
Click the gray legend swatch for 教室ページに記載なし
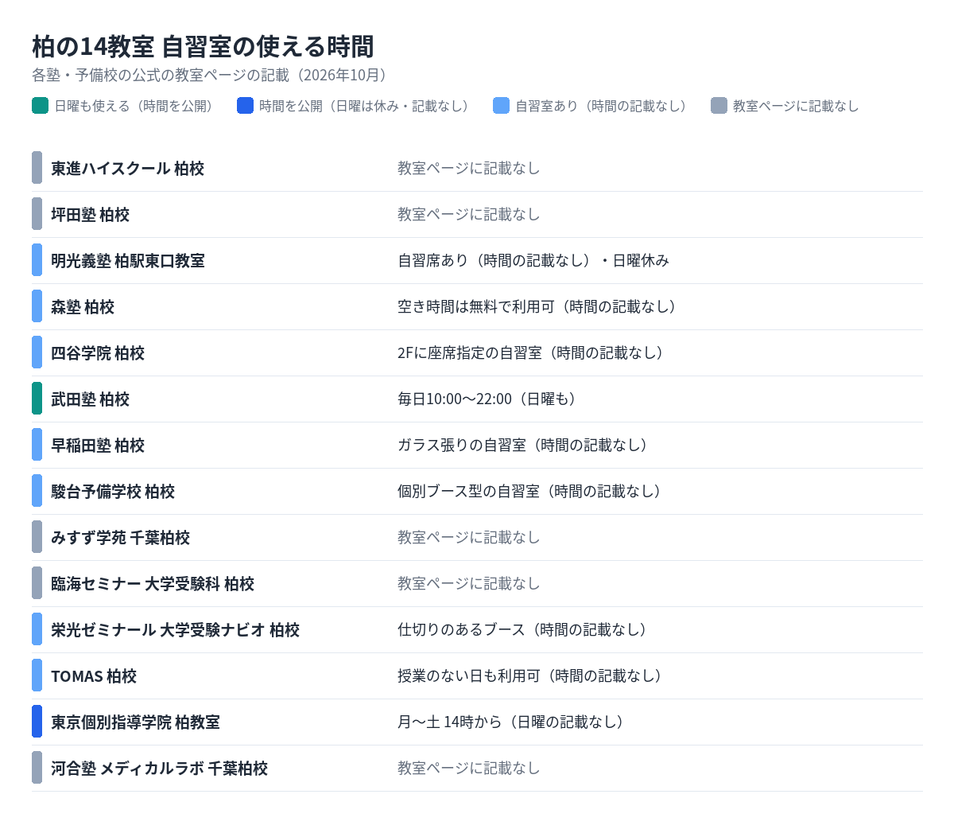(719, 106)
